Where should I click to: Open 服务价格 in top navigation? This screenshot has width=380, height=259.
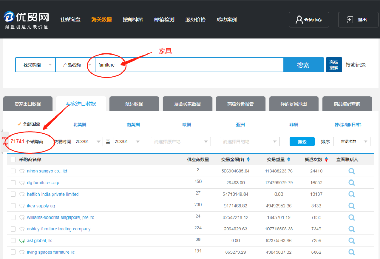[195, 20]
